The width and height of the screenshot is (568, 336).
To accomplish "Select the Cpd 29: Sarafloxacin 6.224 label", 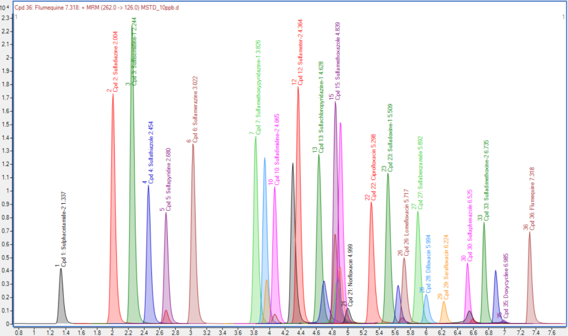I will tap(446, 267).
